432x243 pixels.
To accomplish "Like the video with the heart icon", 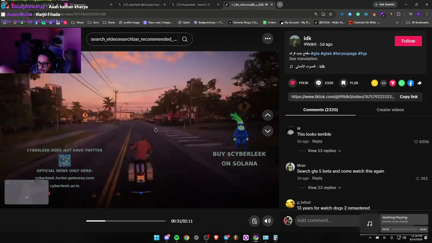I will 293,83.
